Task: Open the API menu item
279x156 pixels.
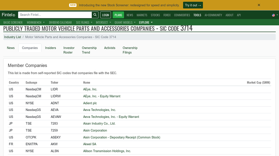Action: [x=239, y=15]
